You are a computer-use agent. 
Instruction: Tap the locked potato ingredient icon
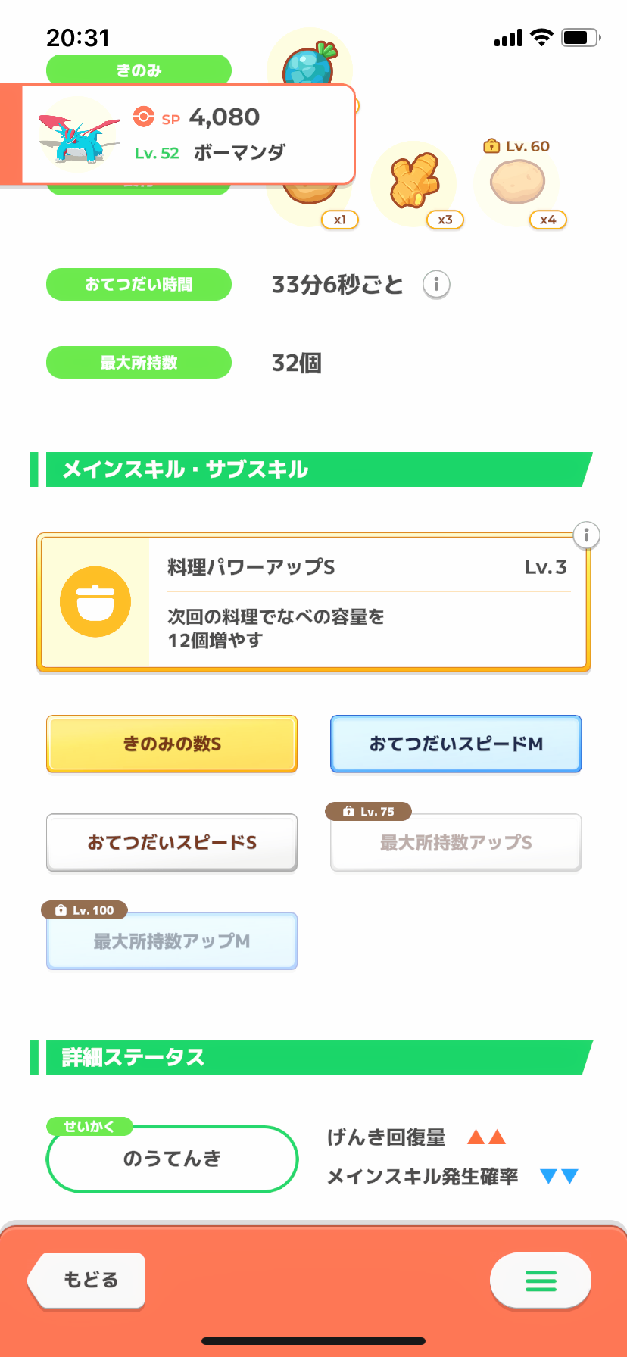click(x=517, y=182)
